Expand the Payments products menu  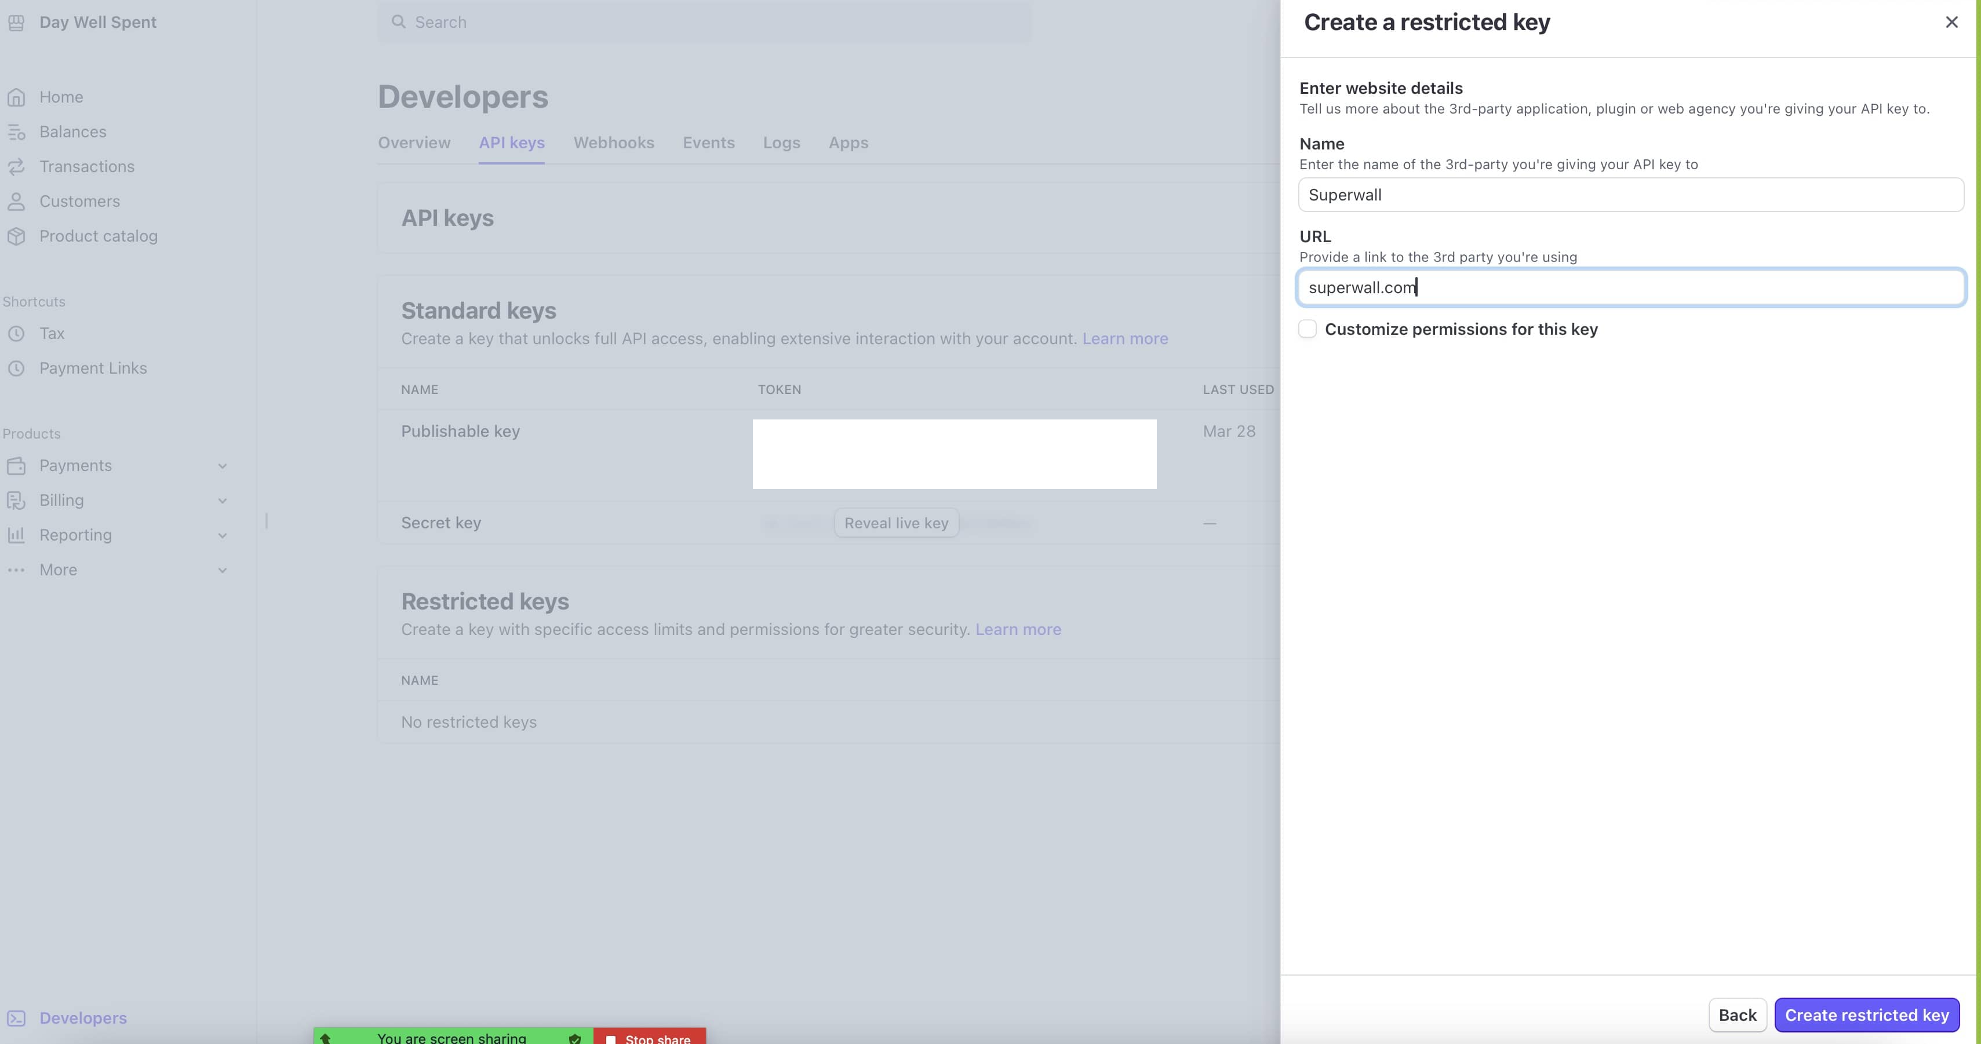coord(222,466)
